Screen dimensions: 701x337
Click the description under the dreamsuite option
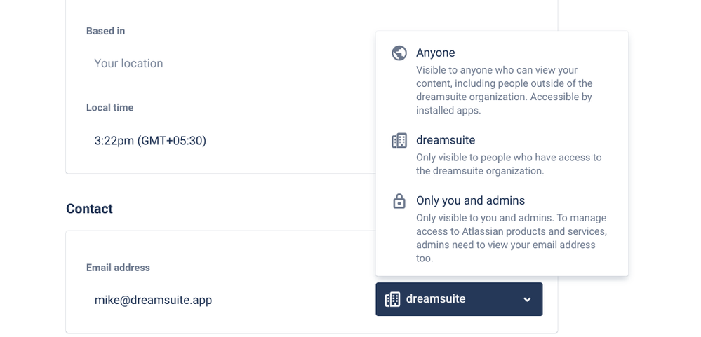[x=509, y=164]
